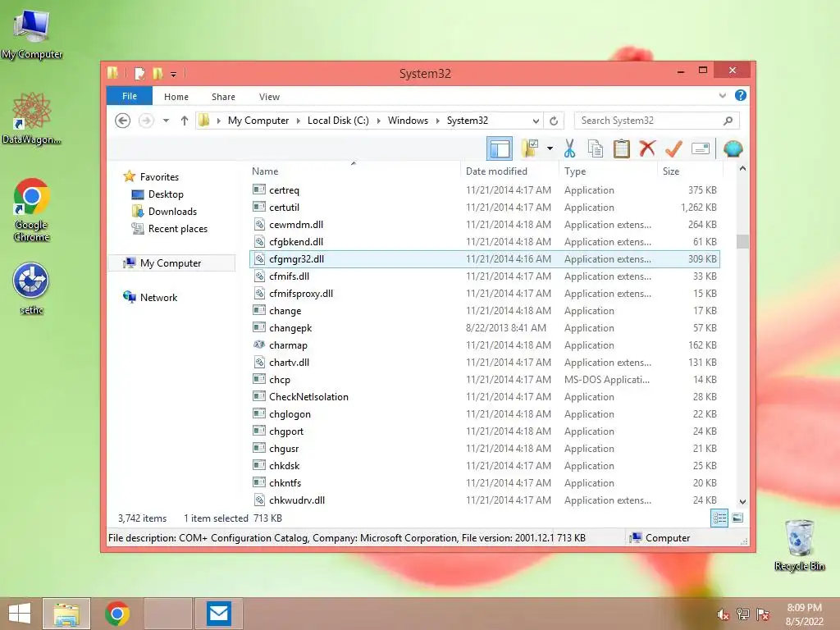Open the Help question mark icon
Image resolution: width=840 pixels, height=630 pixels.
(741, 95)
